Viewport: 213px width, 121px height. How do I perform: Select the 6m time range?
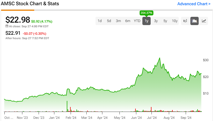pos(128,21)
